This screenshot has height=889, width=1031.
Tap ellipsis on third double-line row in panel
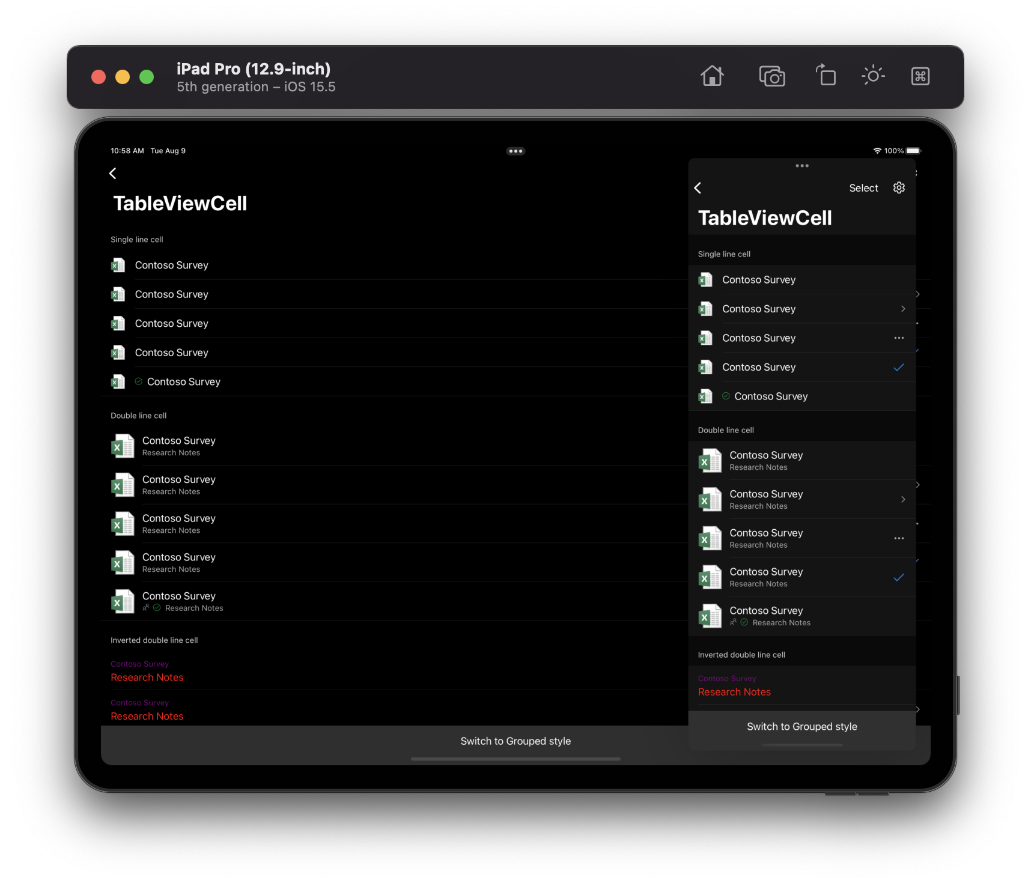click(x=899, y=538)
